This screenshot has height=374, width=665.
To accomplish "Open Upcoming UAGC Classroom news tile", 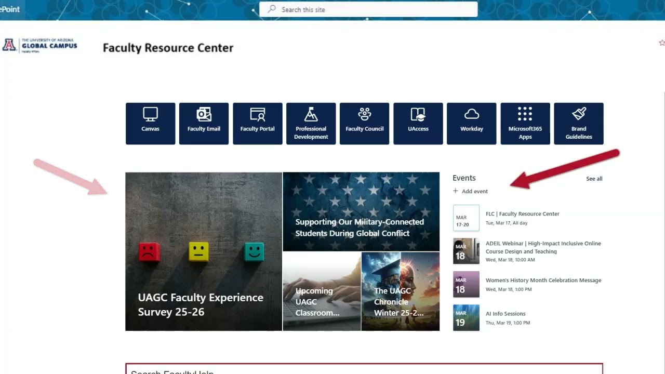I will 322,291.
